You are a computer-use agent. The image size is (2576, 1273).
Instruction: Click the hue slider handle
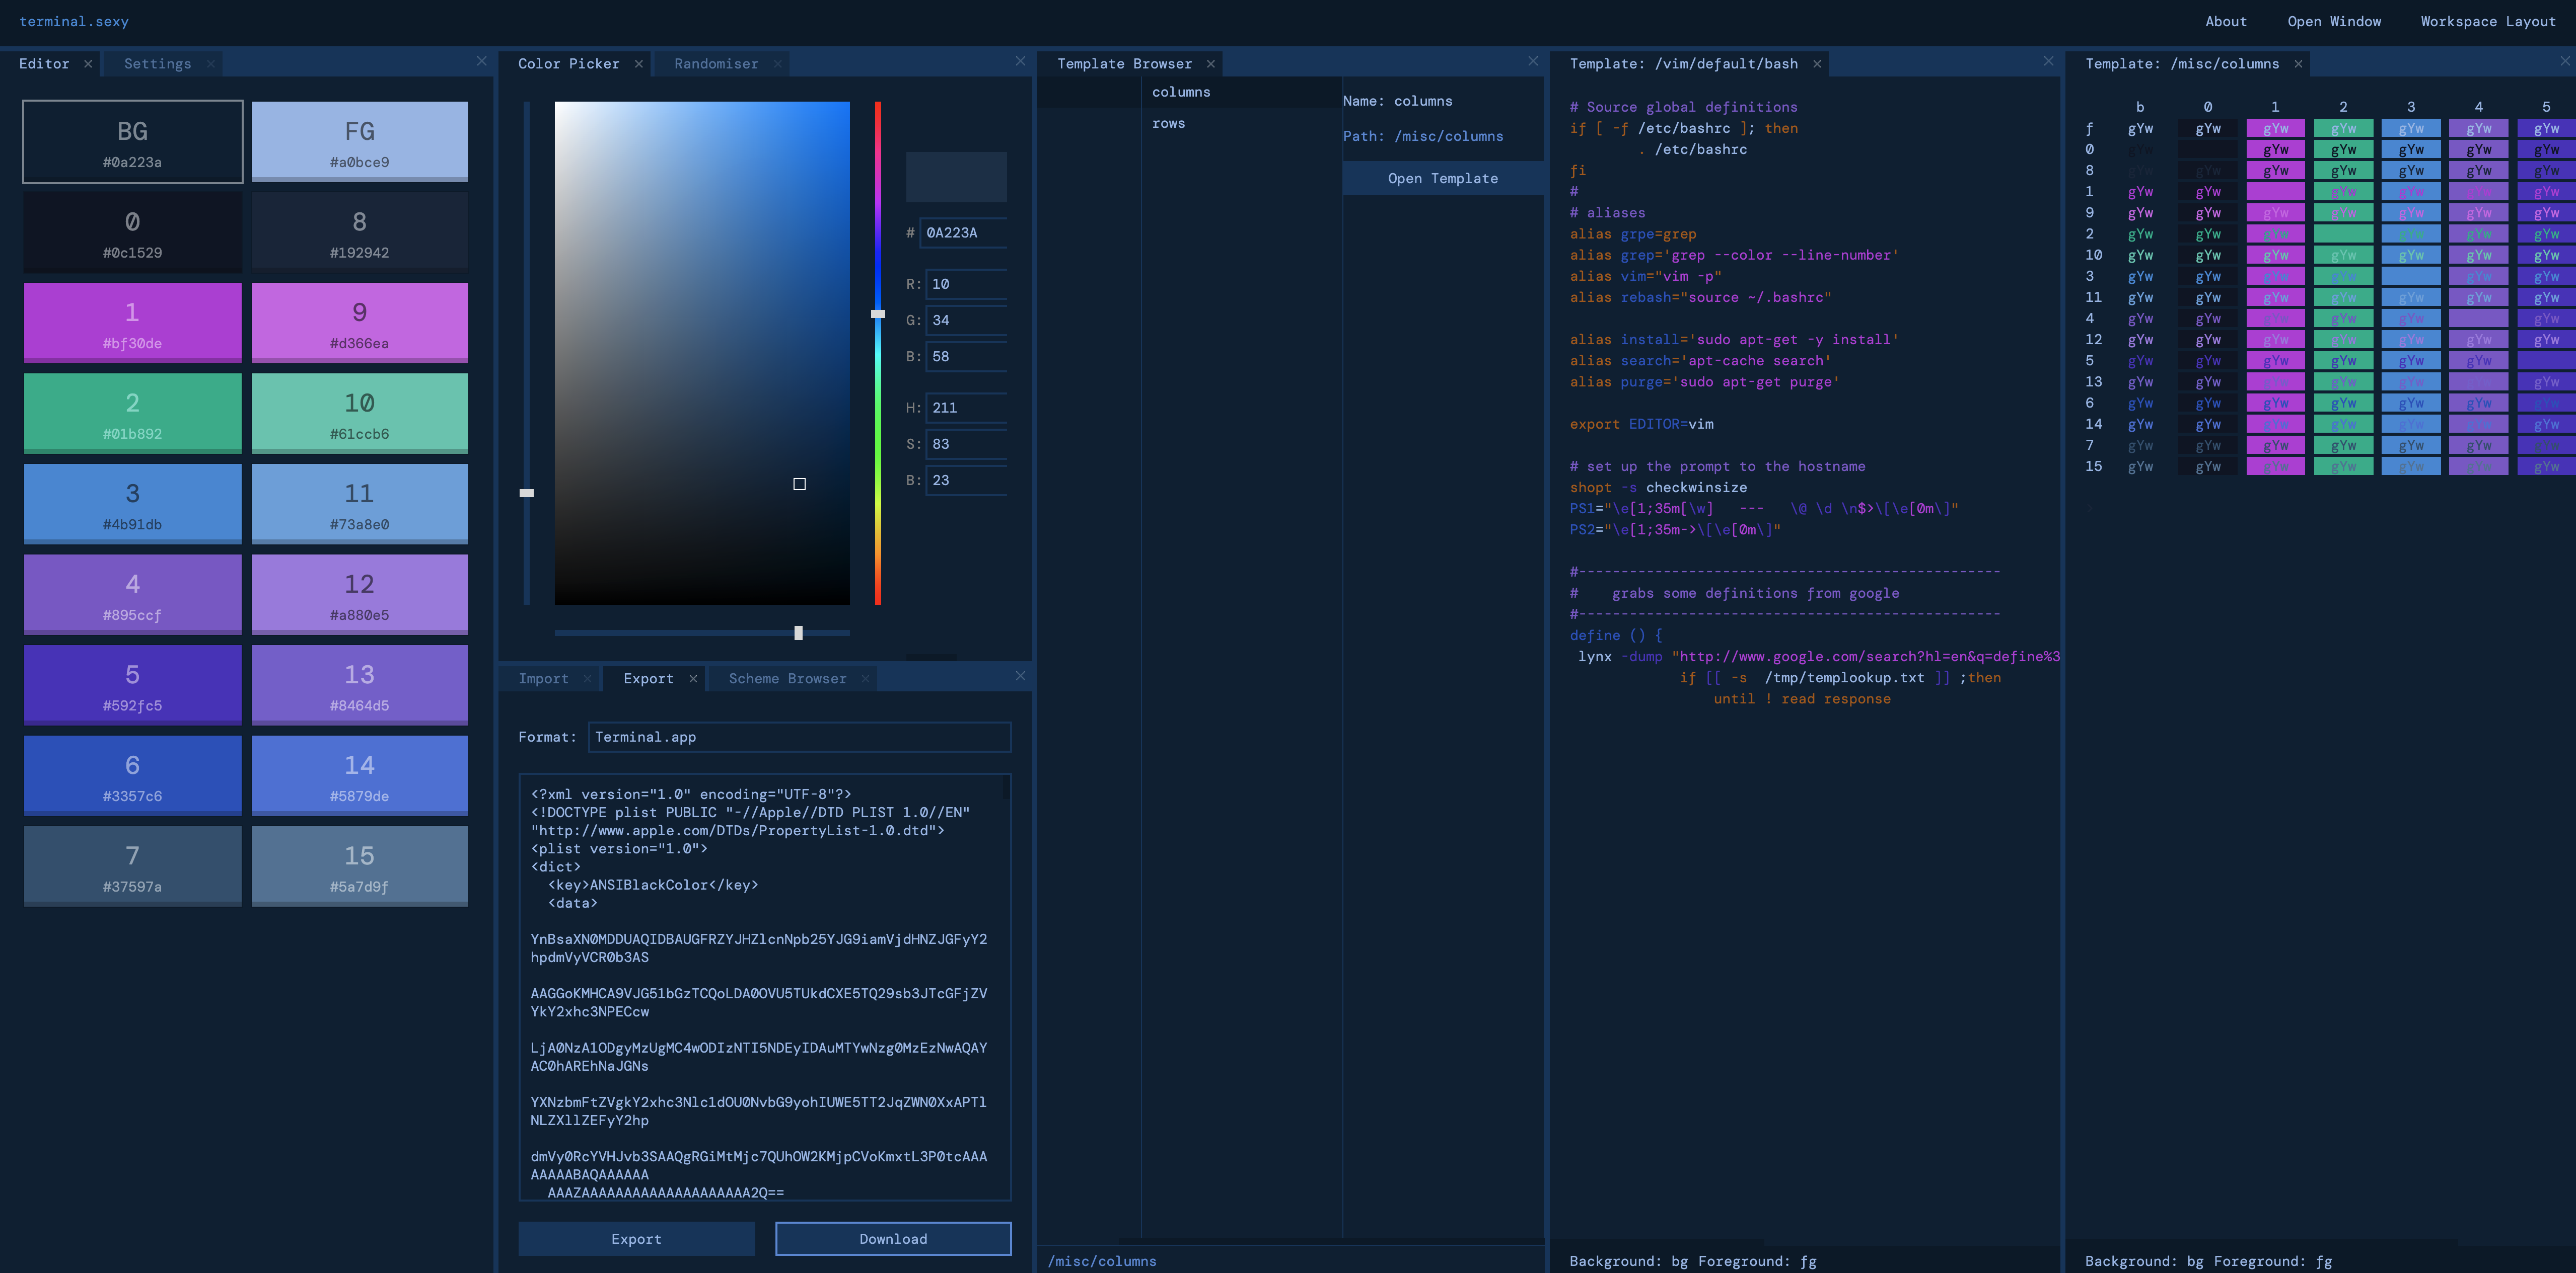pos(878,314)
